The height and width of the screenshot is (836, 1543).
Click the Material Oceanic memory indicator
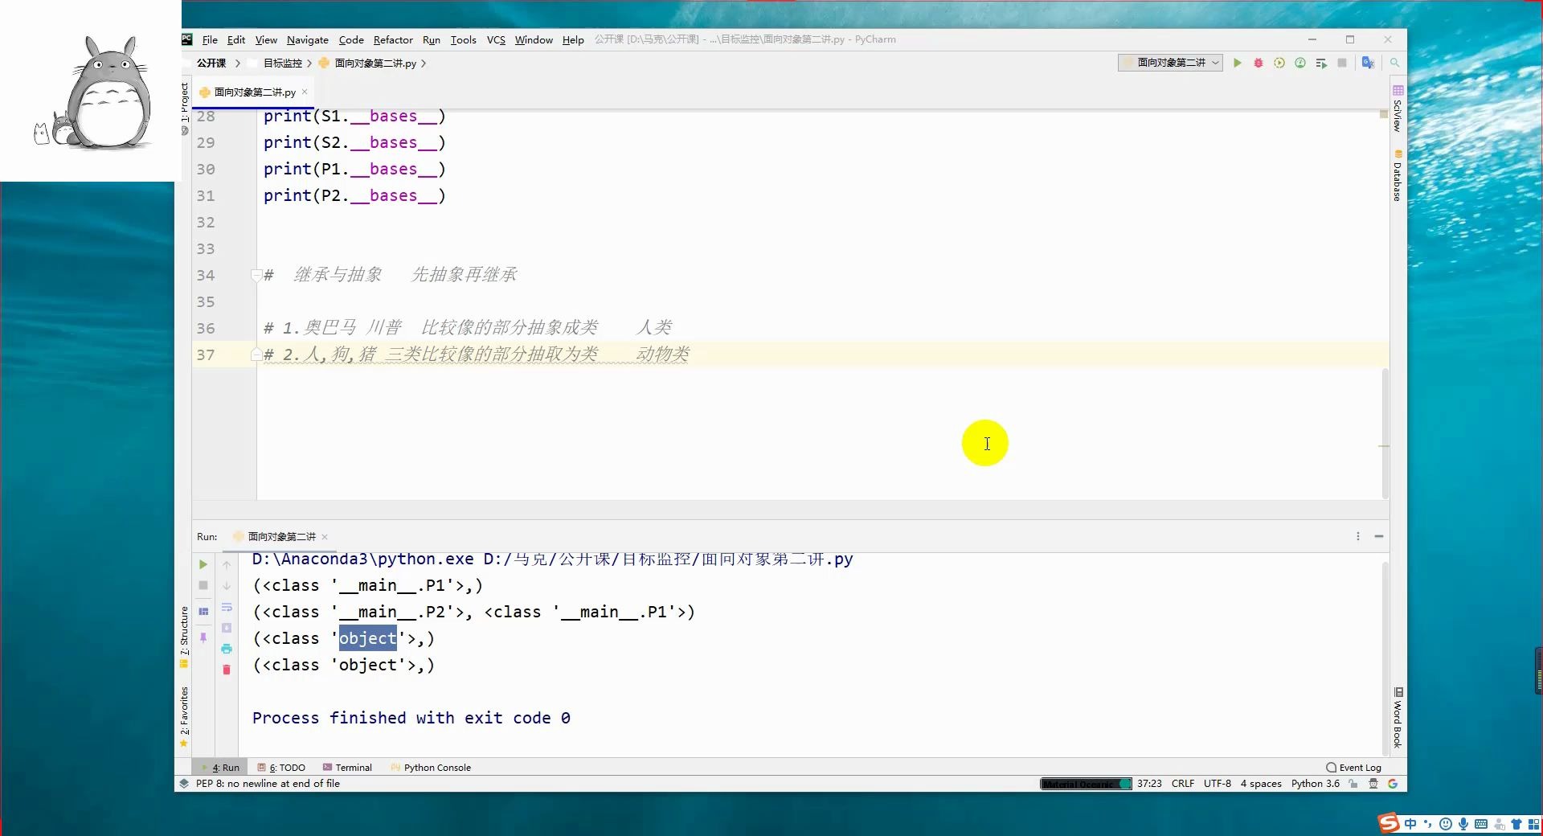pos(1085,784)
